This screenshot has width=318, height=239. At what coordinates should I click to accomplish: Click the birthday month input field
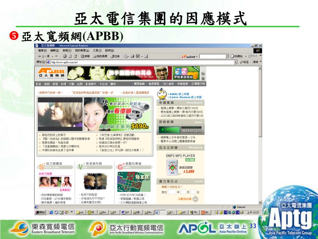(183, 192)
